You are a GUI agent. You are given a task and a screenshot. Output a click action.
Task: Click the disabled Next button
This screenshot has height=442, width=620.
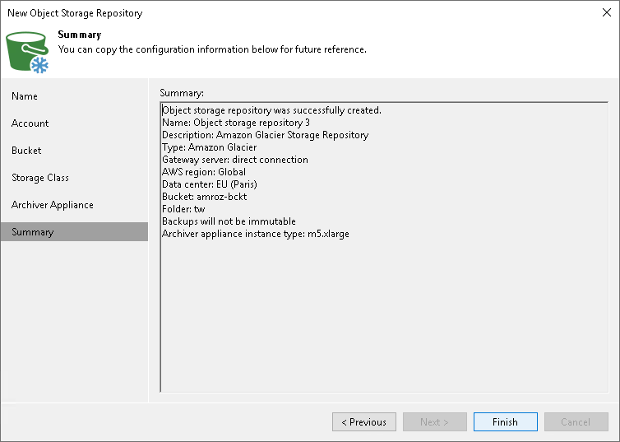tap(434, 421)
